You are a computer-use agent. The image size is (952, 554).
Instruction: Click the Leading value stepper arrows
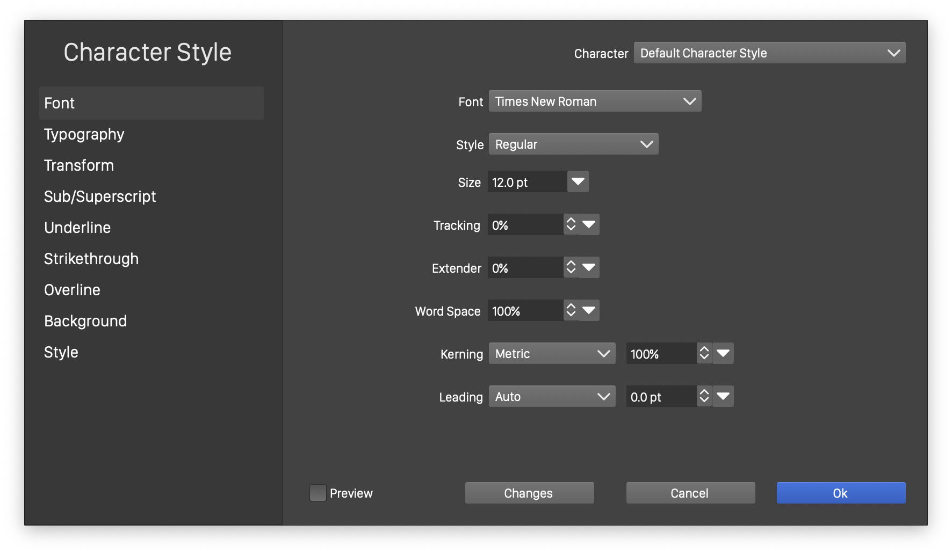[x=704, y=396]
